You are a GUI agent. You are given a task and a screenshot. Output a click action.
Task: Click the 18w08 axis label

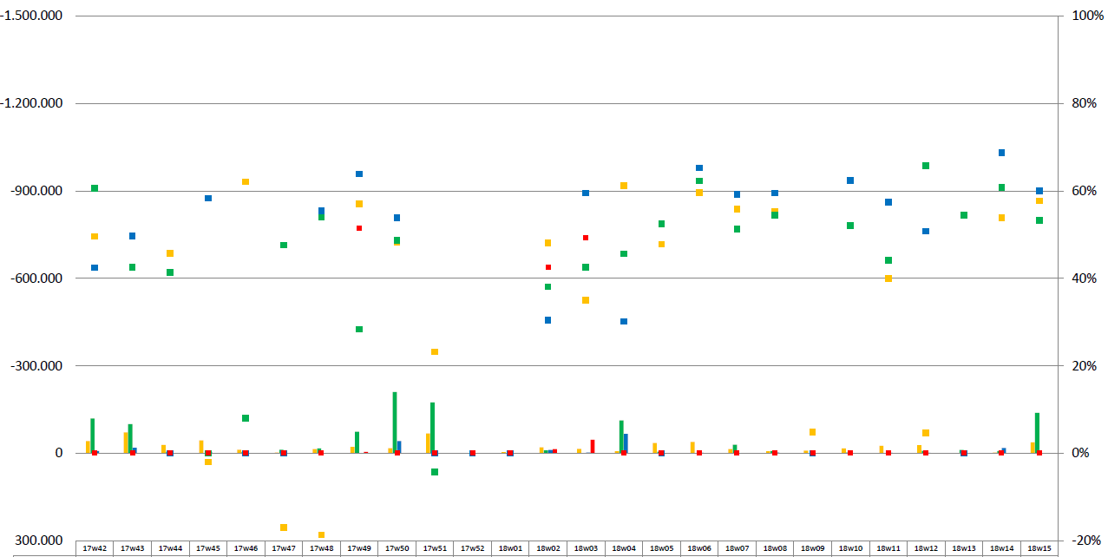(x=774, y=548)
